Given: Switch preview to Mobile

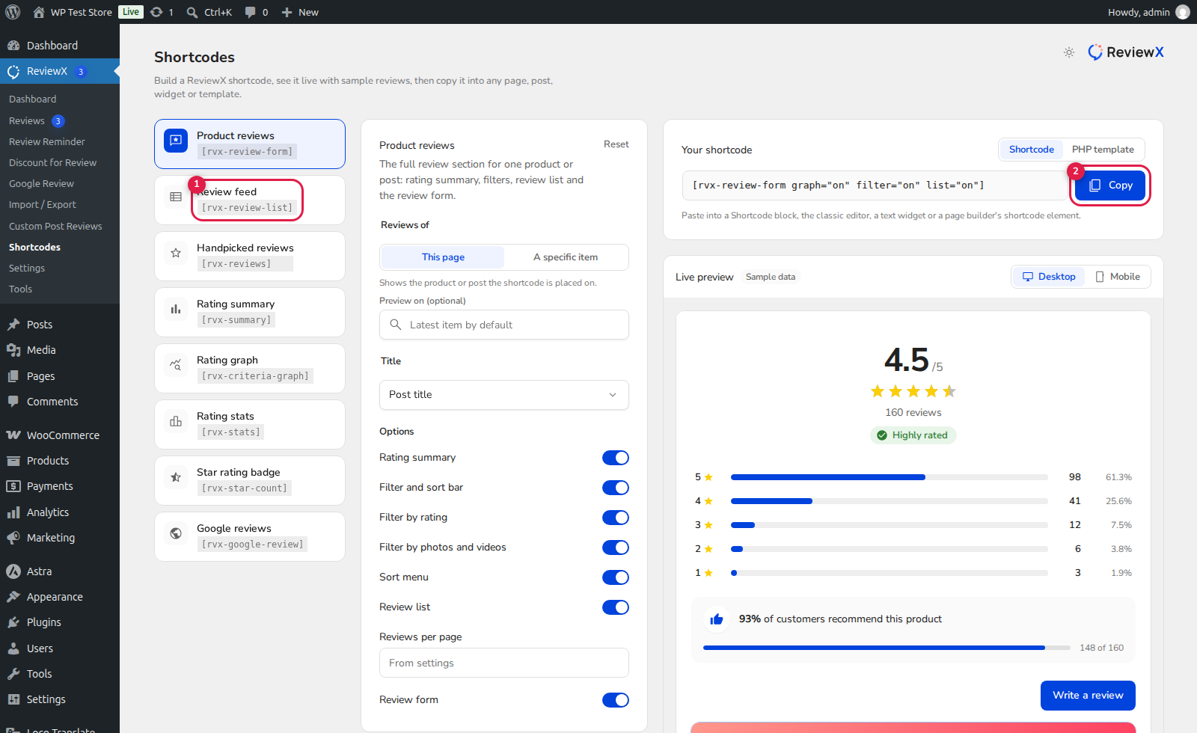Looking at the screenshot, I should pos(1118,277).
